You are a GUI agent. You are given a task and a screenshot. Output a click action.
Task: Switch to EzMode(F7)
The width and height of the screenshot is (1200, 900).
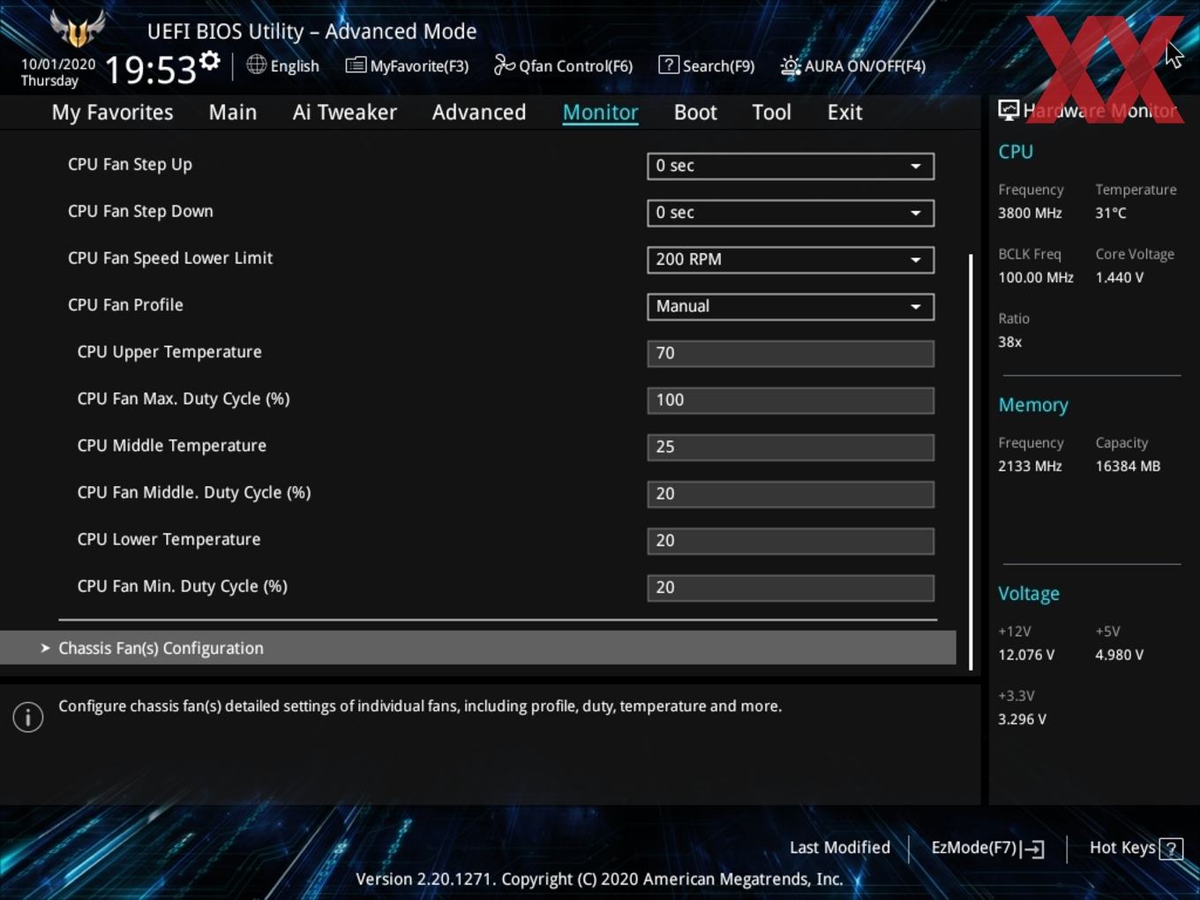988,848
